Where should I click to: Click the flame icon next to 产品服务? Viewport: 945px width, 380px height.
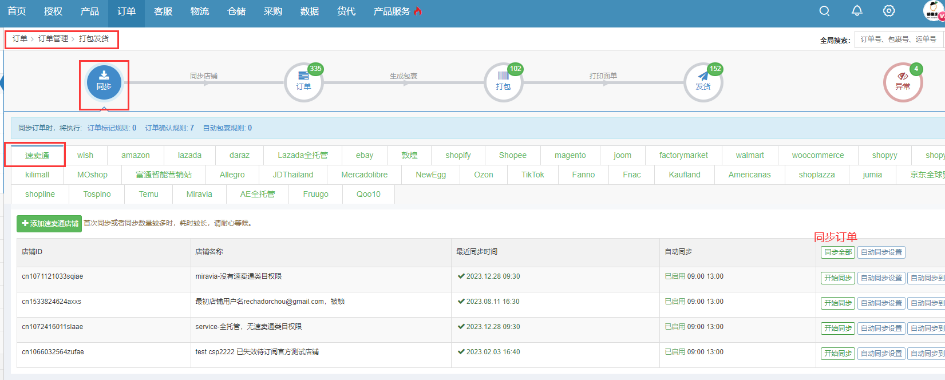click(x=418, y=11)
